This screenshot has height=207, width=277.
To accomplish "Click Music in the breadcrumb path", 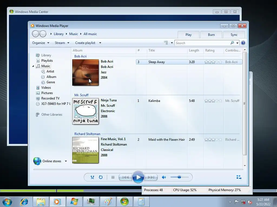I will 74,34.
